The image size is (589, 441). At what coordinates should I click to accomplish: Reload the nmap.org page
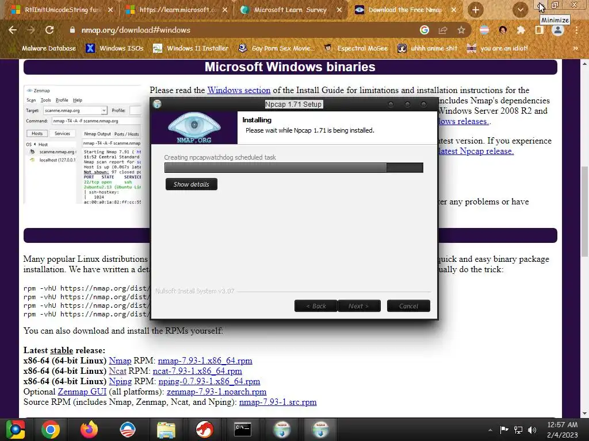pyautogui.click(x=49, y=30)
